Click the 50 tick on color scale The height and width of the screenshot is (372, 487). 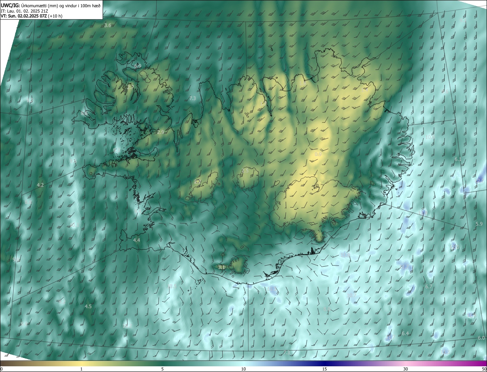pos(484,369)
